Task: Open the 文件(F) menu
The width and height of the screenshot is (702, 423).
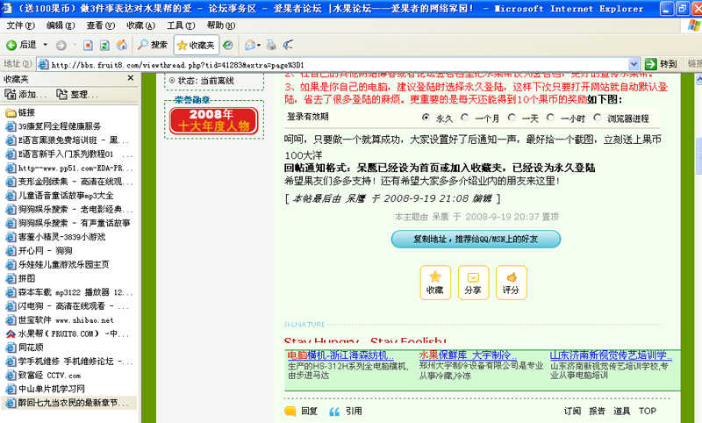Action: pyautogui.click(x=20, y=25)
